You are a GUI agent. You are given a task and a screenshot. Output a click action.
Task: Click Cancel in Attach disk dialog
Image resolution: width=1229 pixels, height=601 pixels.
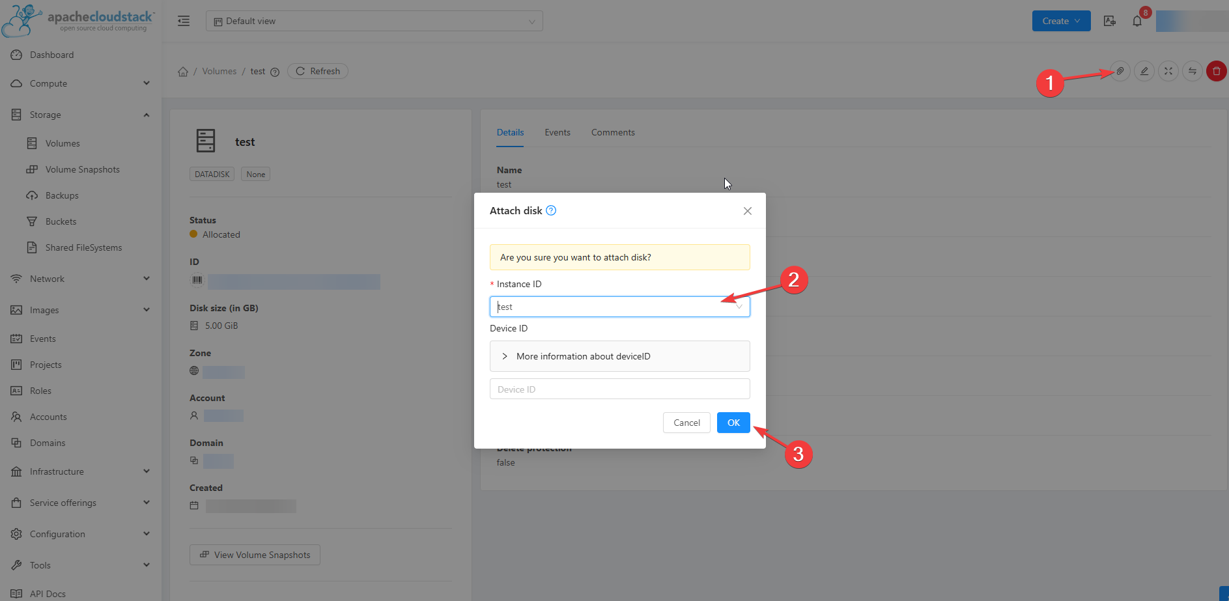(x=686, y=423)
